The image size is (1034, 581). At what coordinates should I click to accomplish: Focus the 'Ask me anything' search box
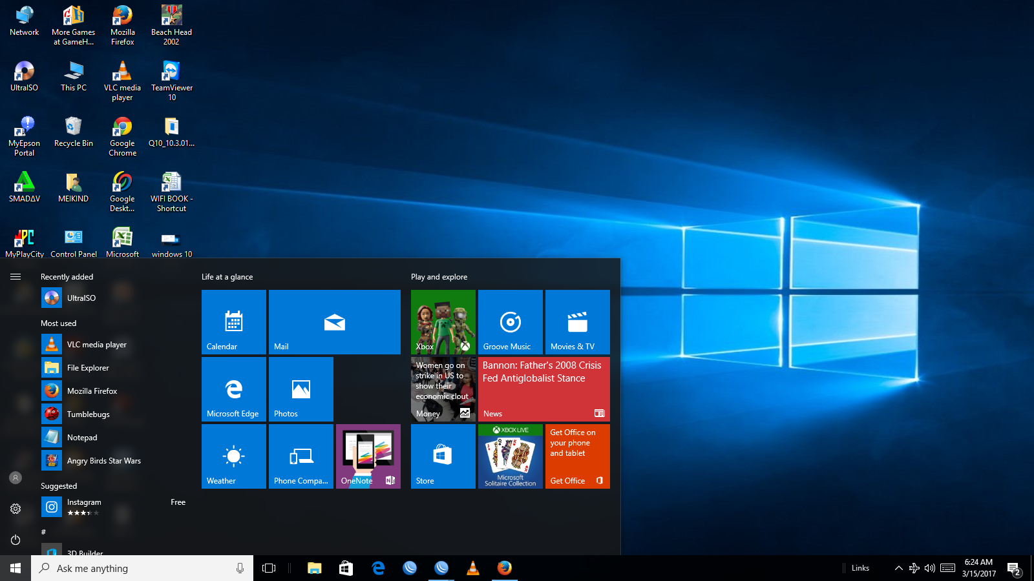pyautogui.click(x=142, y=568)
